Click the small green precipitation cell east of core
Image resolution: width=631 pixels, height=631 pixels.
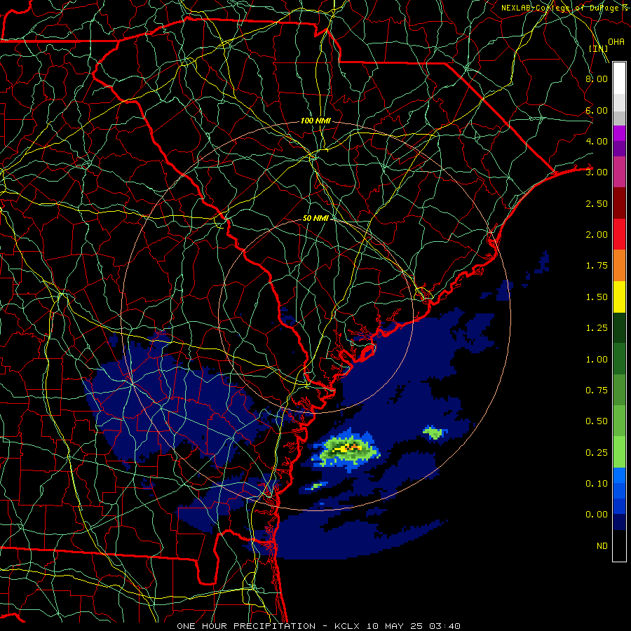click(434, 433)
